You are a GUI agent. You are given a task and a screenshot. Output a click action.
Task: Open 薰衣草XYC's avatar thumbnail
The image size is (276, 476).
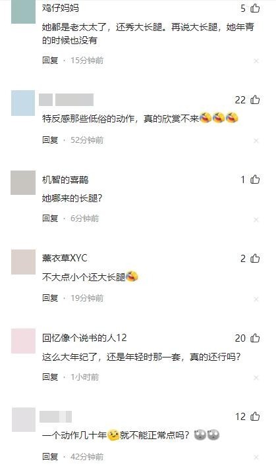pyautogui.click(x=23, y=261)
